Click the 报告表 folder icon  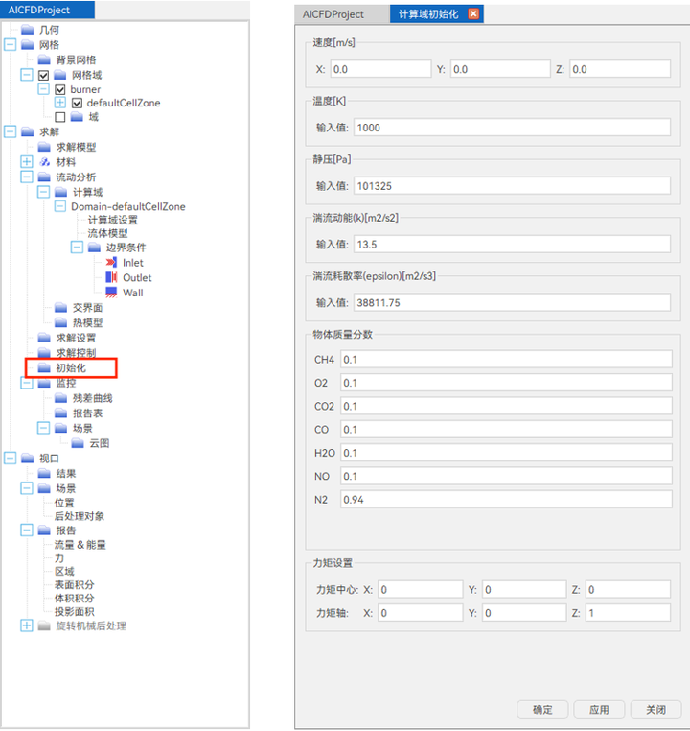tap(61, 413)
